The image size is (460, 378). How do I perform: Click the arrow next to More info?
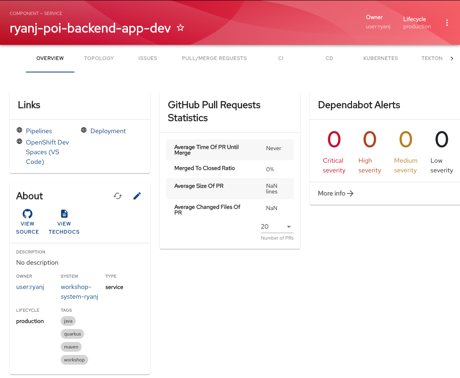(350, 193)
